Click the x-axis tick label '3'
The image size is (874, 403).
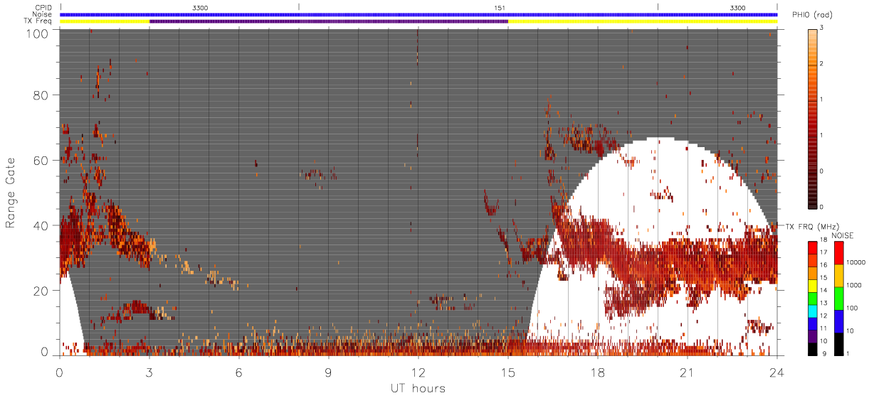coord(149,372)
